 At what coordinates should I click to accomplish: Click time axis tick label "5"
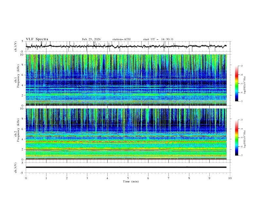click(128, 178)
